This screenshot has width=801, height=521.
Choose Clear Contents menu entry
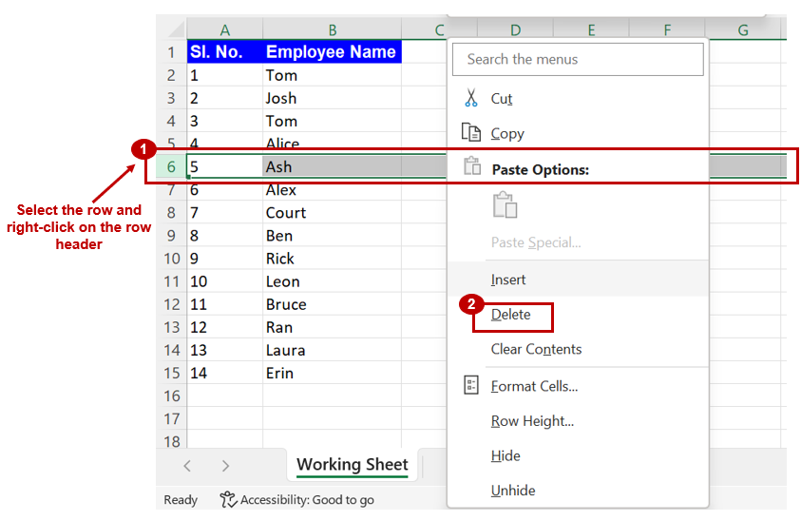pyautogui.click(x=578, y=349)
